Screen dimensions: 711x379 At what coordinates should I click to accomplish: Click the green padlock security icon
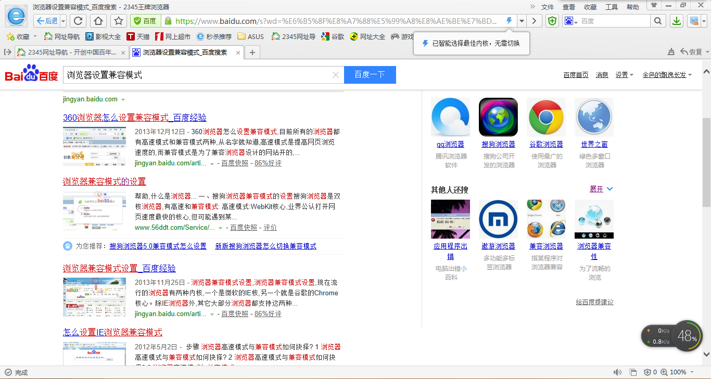coord(168,21)
